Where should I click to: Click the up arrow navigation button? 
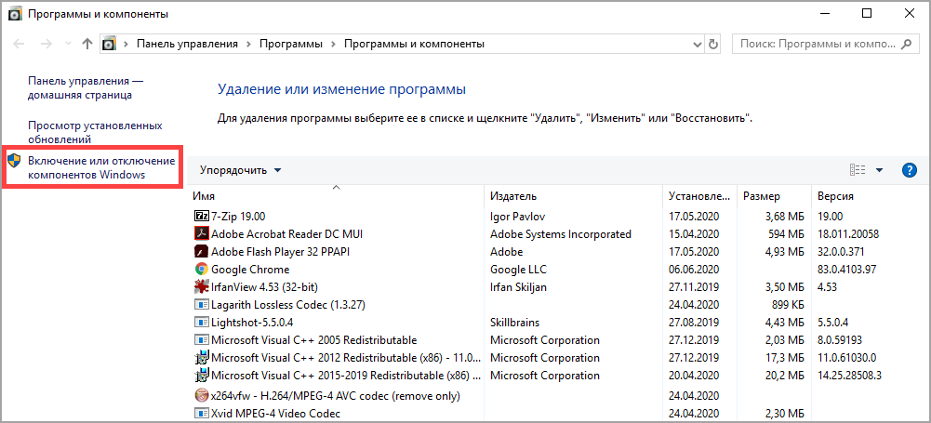tap(87, 44)
